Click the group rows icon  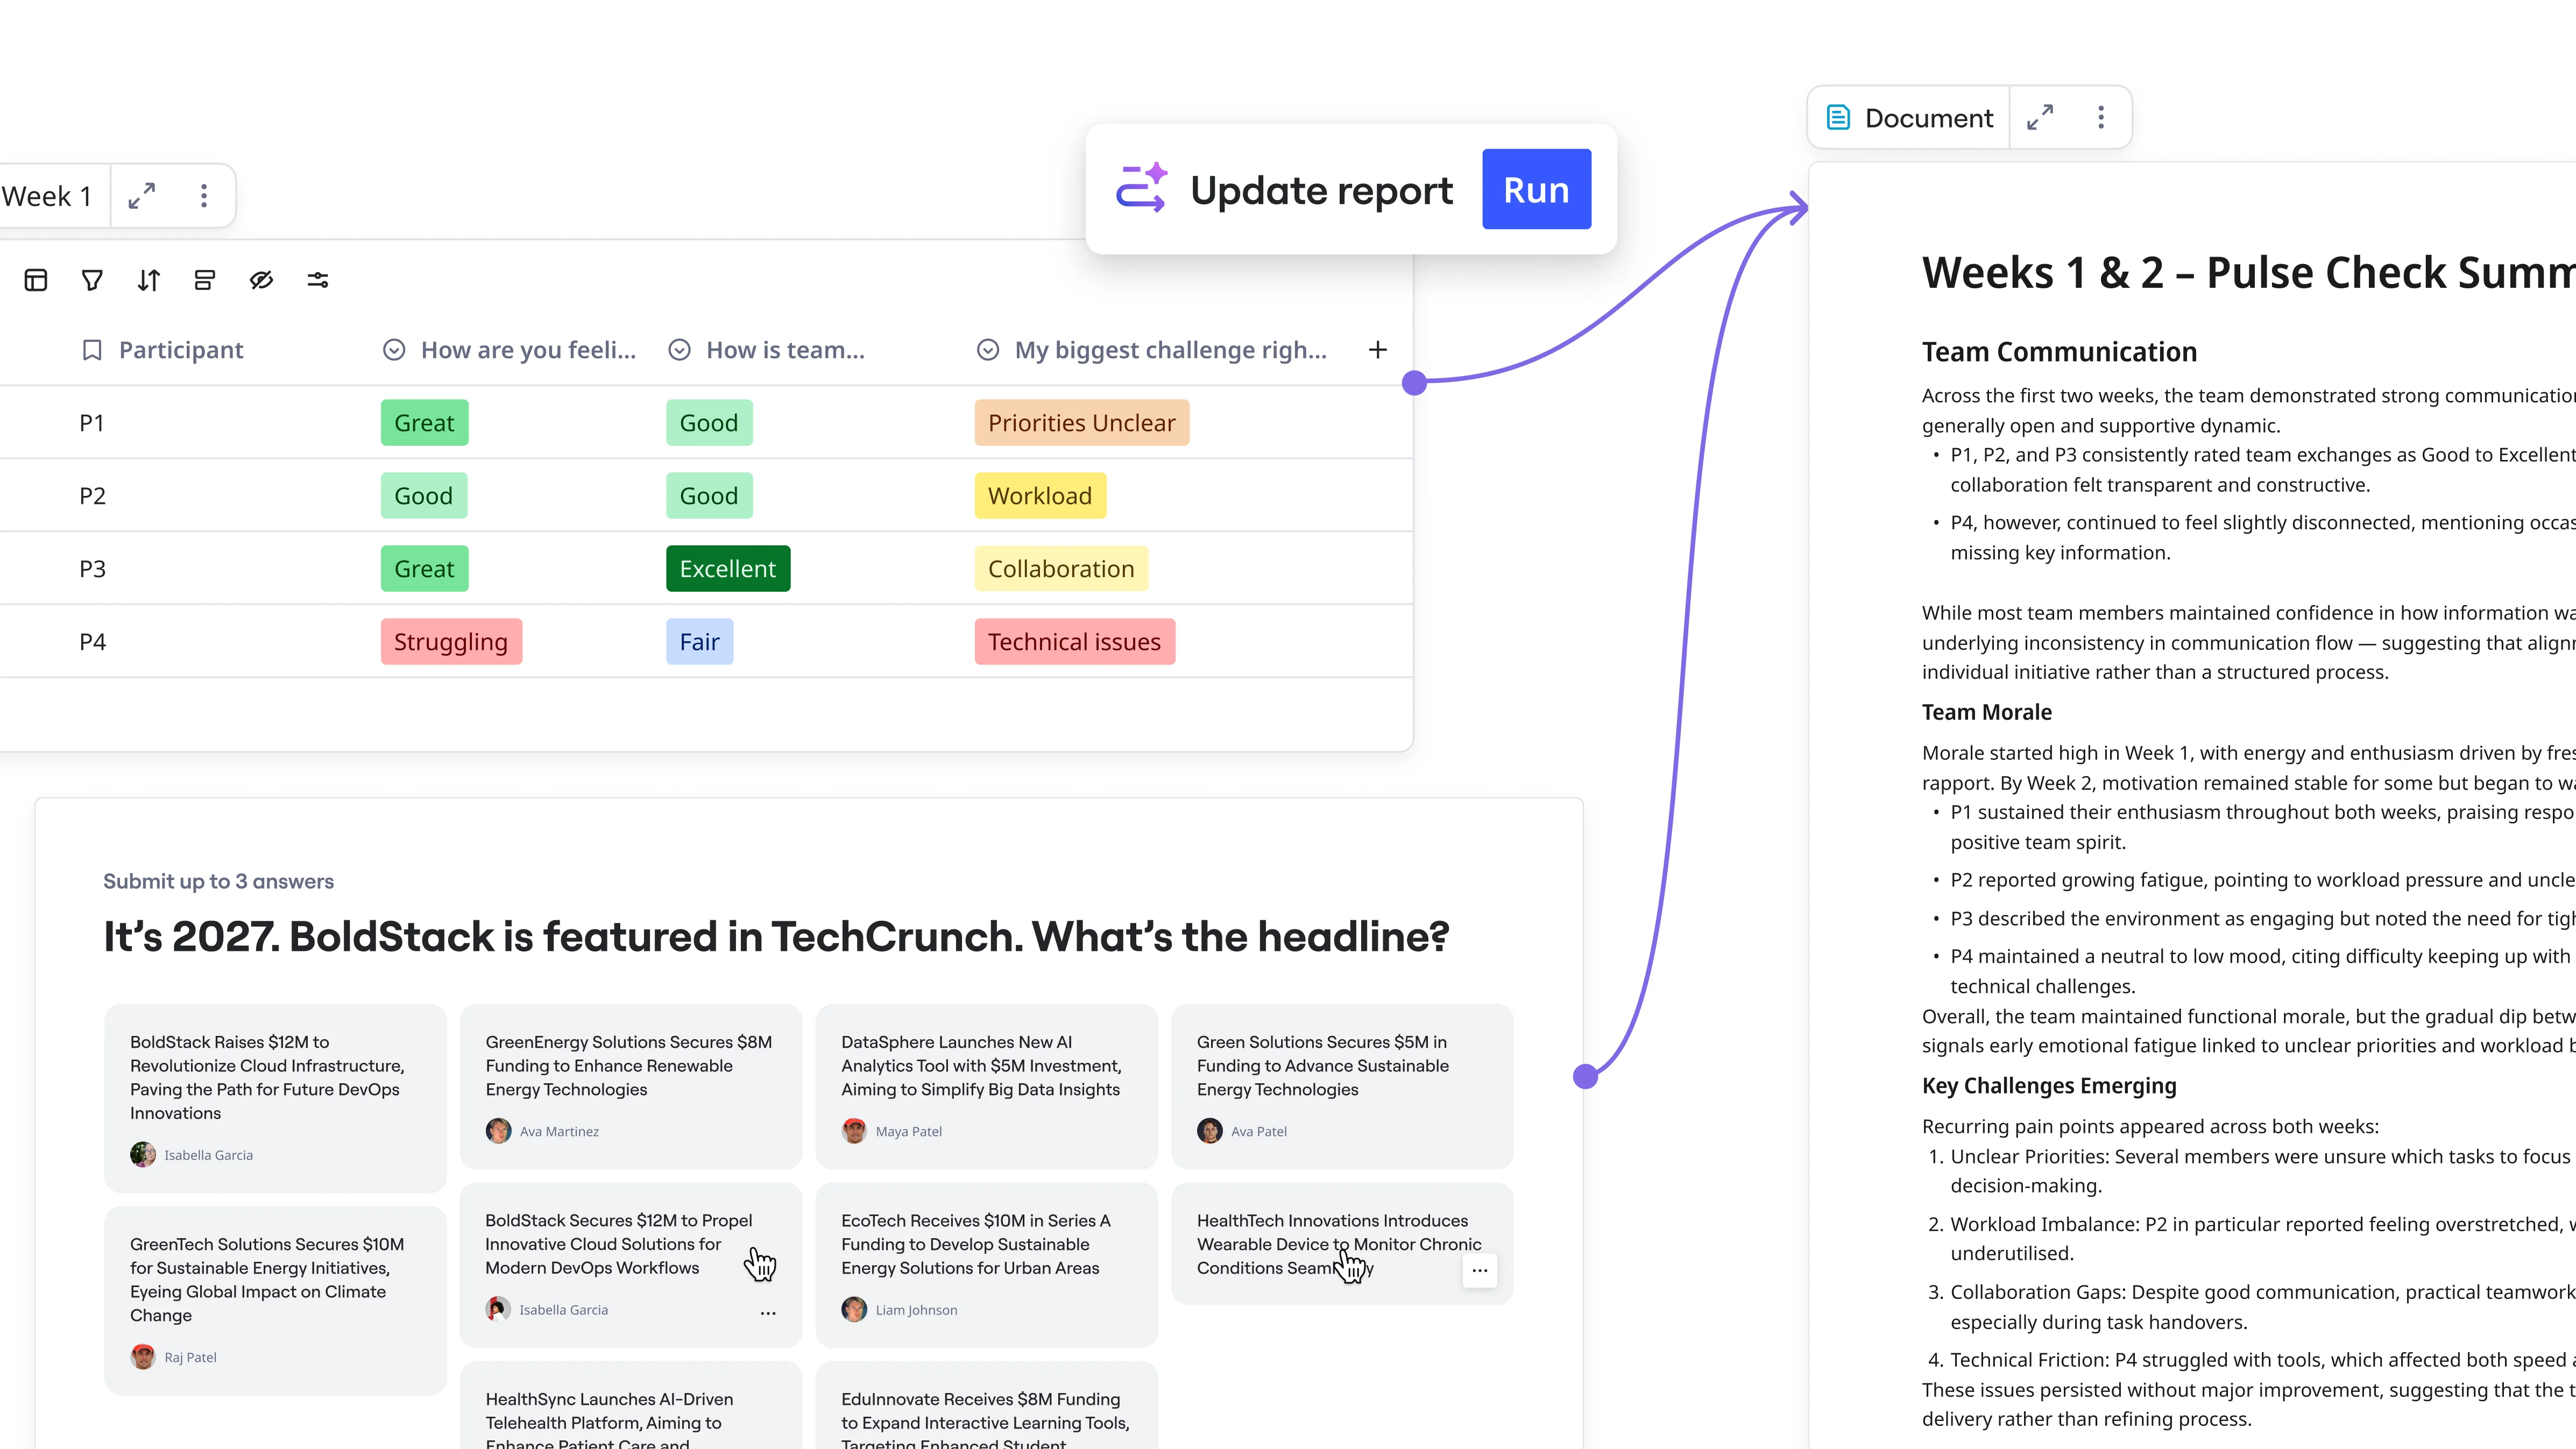click(x=205, y=280)
